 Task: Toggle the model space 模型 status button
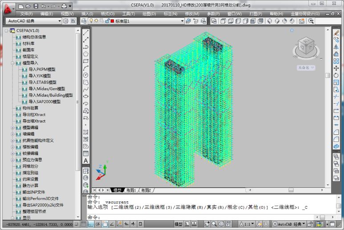178,224
